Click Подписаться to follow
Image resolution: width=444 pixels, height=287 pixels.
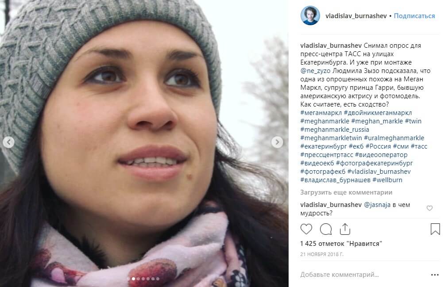pyautogui.click(x=414, y=16)
